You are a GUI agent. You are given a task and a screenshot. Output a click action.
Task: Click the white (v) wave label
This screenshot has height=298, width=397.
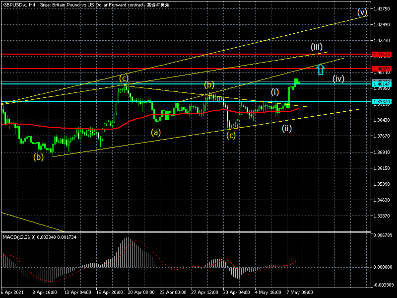362,12
